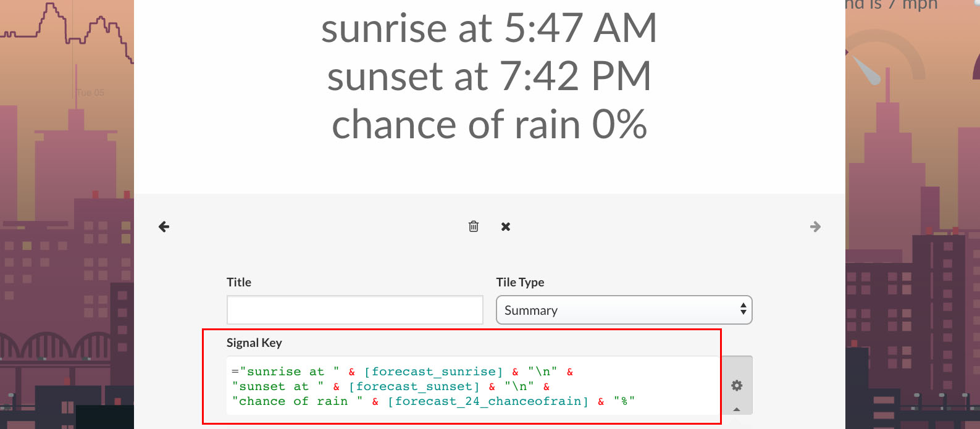Click the back arrow to view previous tile
The width and height of the screenshot is (980, 429).
tap(164, 227)
